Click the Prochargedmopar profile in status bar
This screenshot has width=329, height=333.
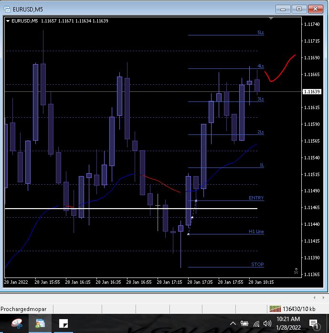point(23,309)
